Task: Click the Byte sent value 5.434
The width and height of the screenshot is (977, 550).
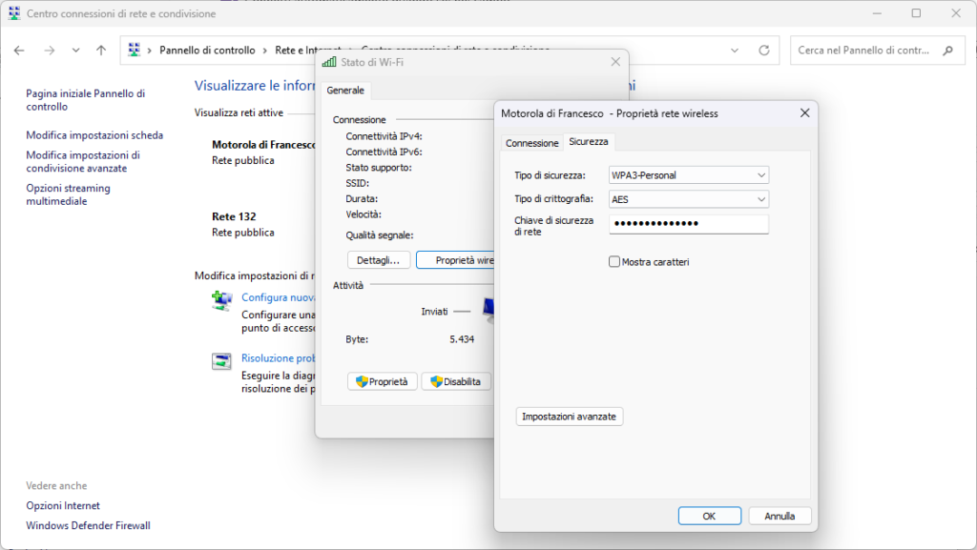Action: click(x=462, y=339)
